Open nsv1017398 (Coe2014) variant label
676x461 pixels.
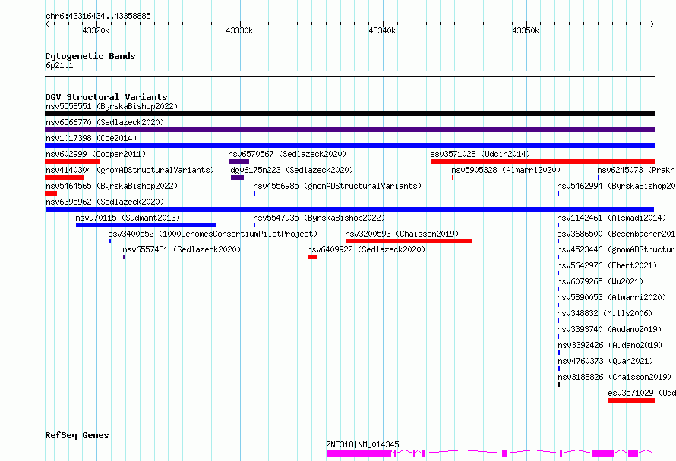[x=91, y=138]
